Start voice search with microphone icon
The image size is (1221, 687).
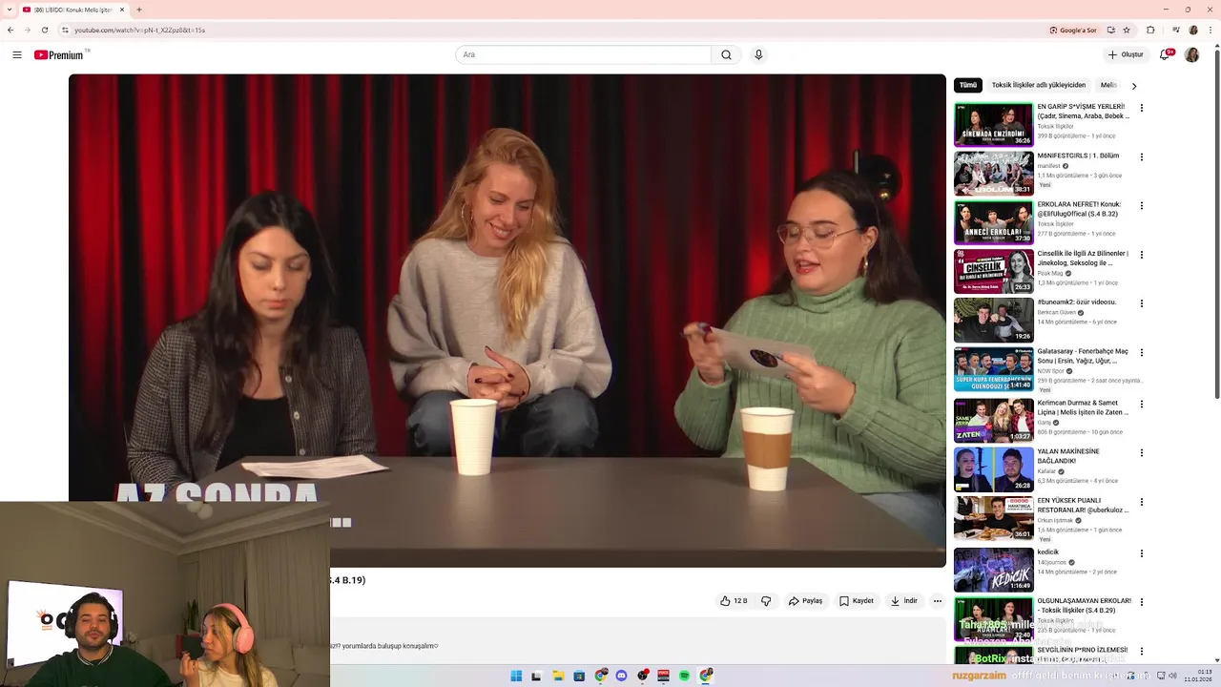click(x=758, y=55)
